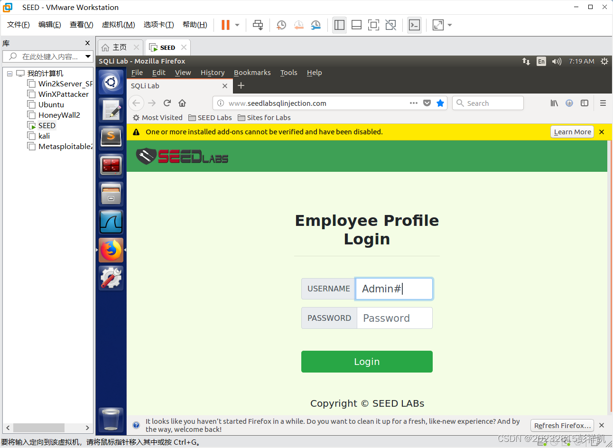This screenshot has width=613, height=448.
Task: Open the session gear menu
Action: [604, 61]
